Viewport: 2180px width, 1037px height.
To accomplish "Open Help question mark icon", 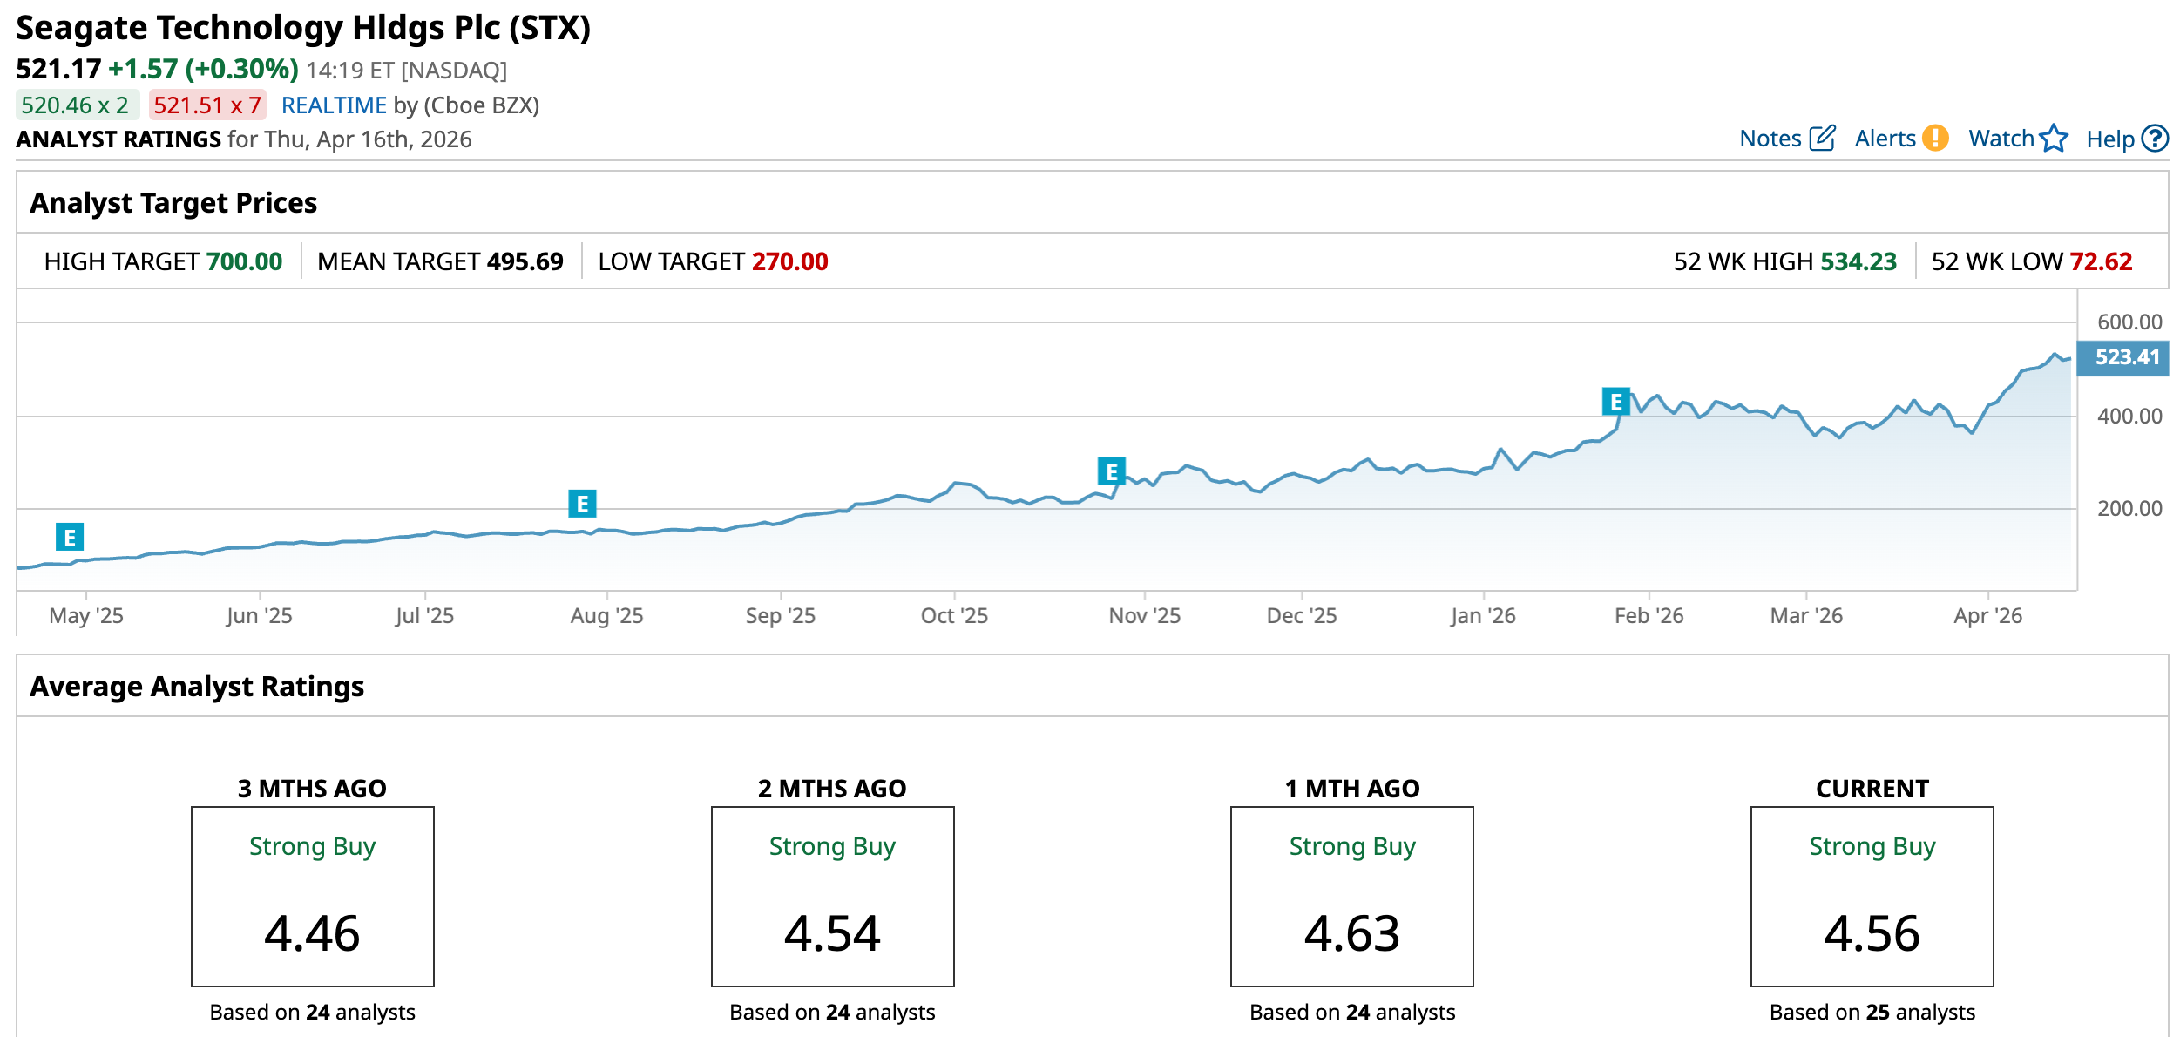I will tap(2155, 139).
